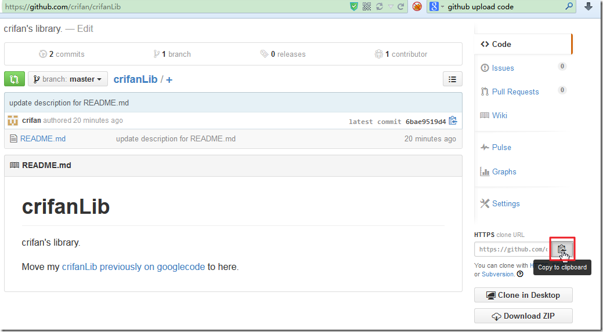Open the Issues tab
The width and height of the screenshot is (603, 332).
503,68
